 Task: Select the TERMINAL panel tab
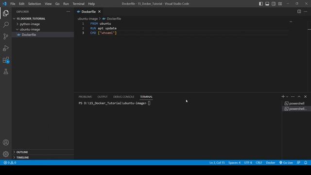pyautogui.click(x=146, y=97)
